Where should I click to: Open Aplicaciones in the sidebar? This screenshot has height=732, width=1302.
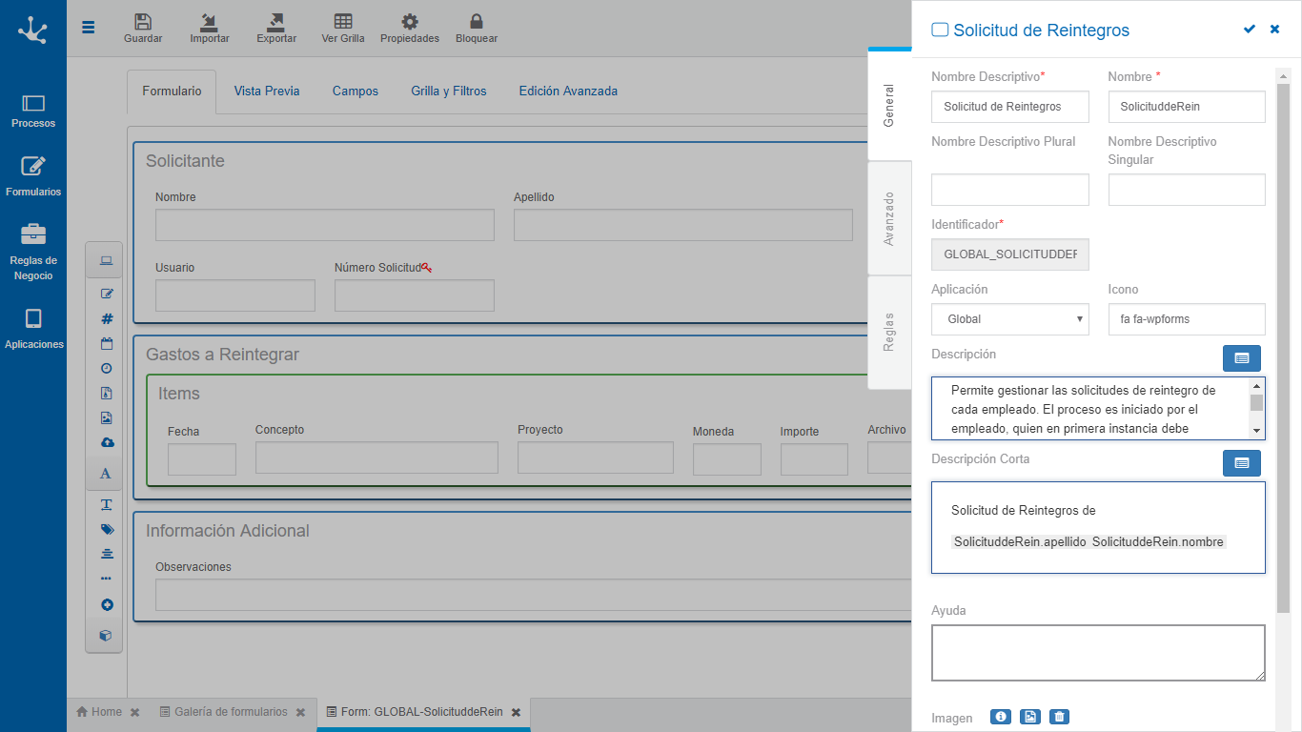click(33, 330)
